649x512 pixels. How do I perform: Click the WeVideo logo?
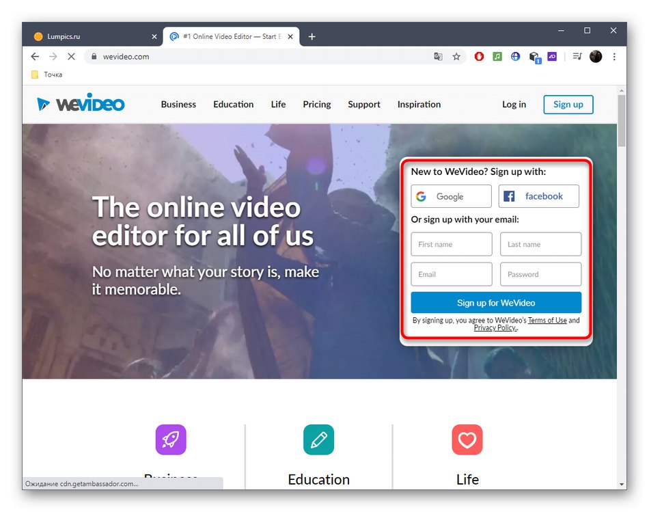81,103
